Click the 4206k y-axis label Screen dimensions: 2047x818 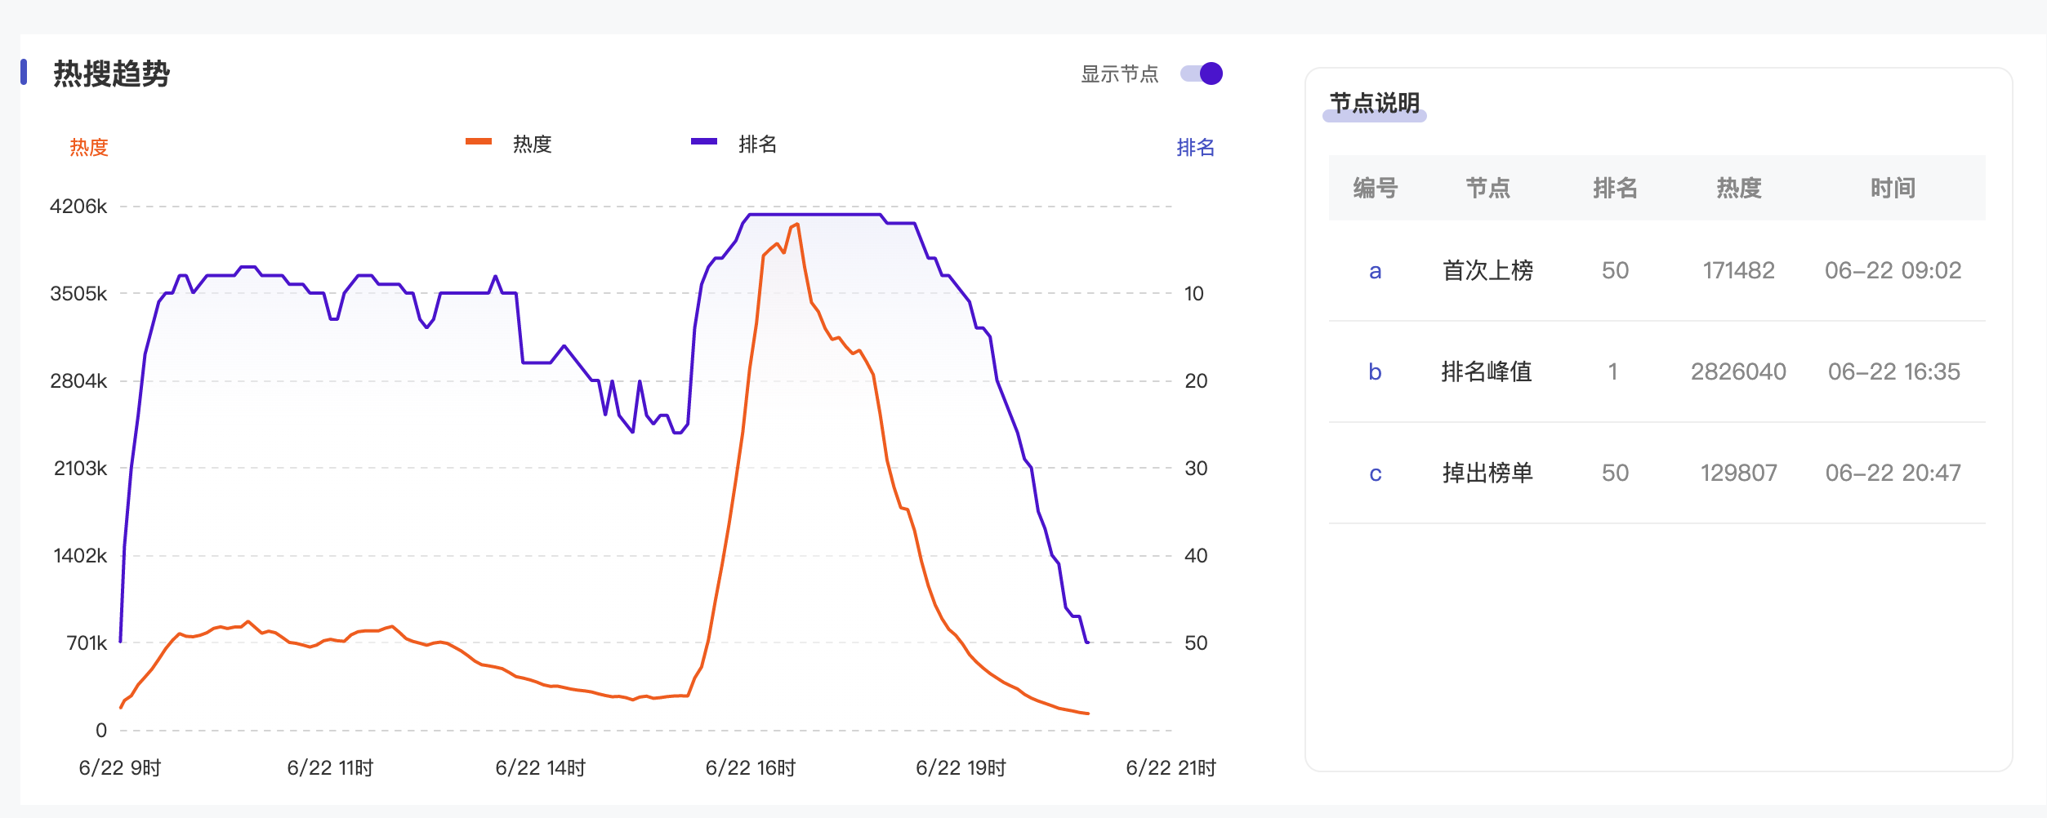coord(78,207)
